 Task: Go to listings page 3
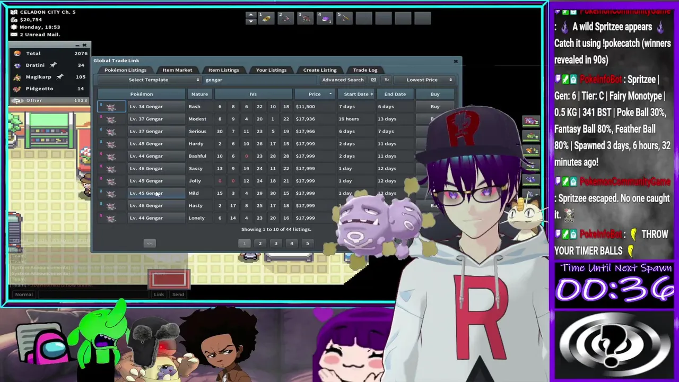pos(276,244)
